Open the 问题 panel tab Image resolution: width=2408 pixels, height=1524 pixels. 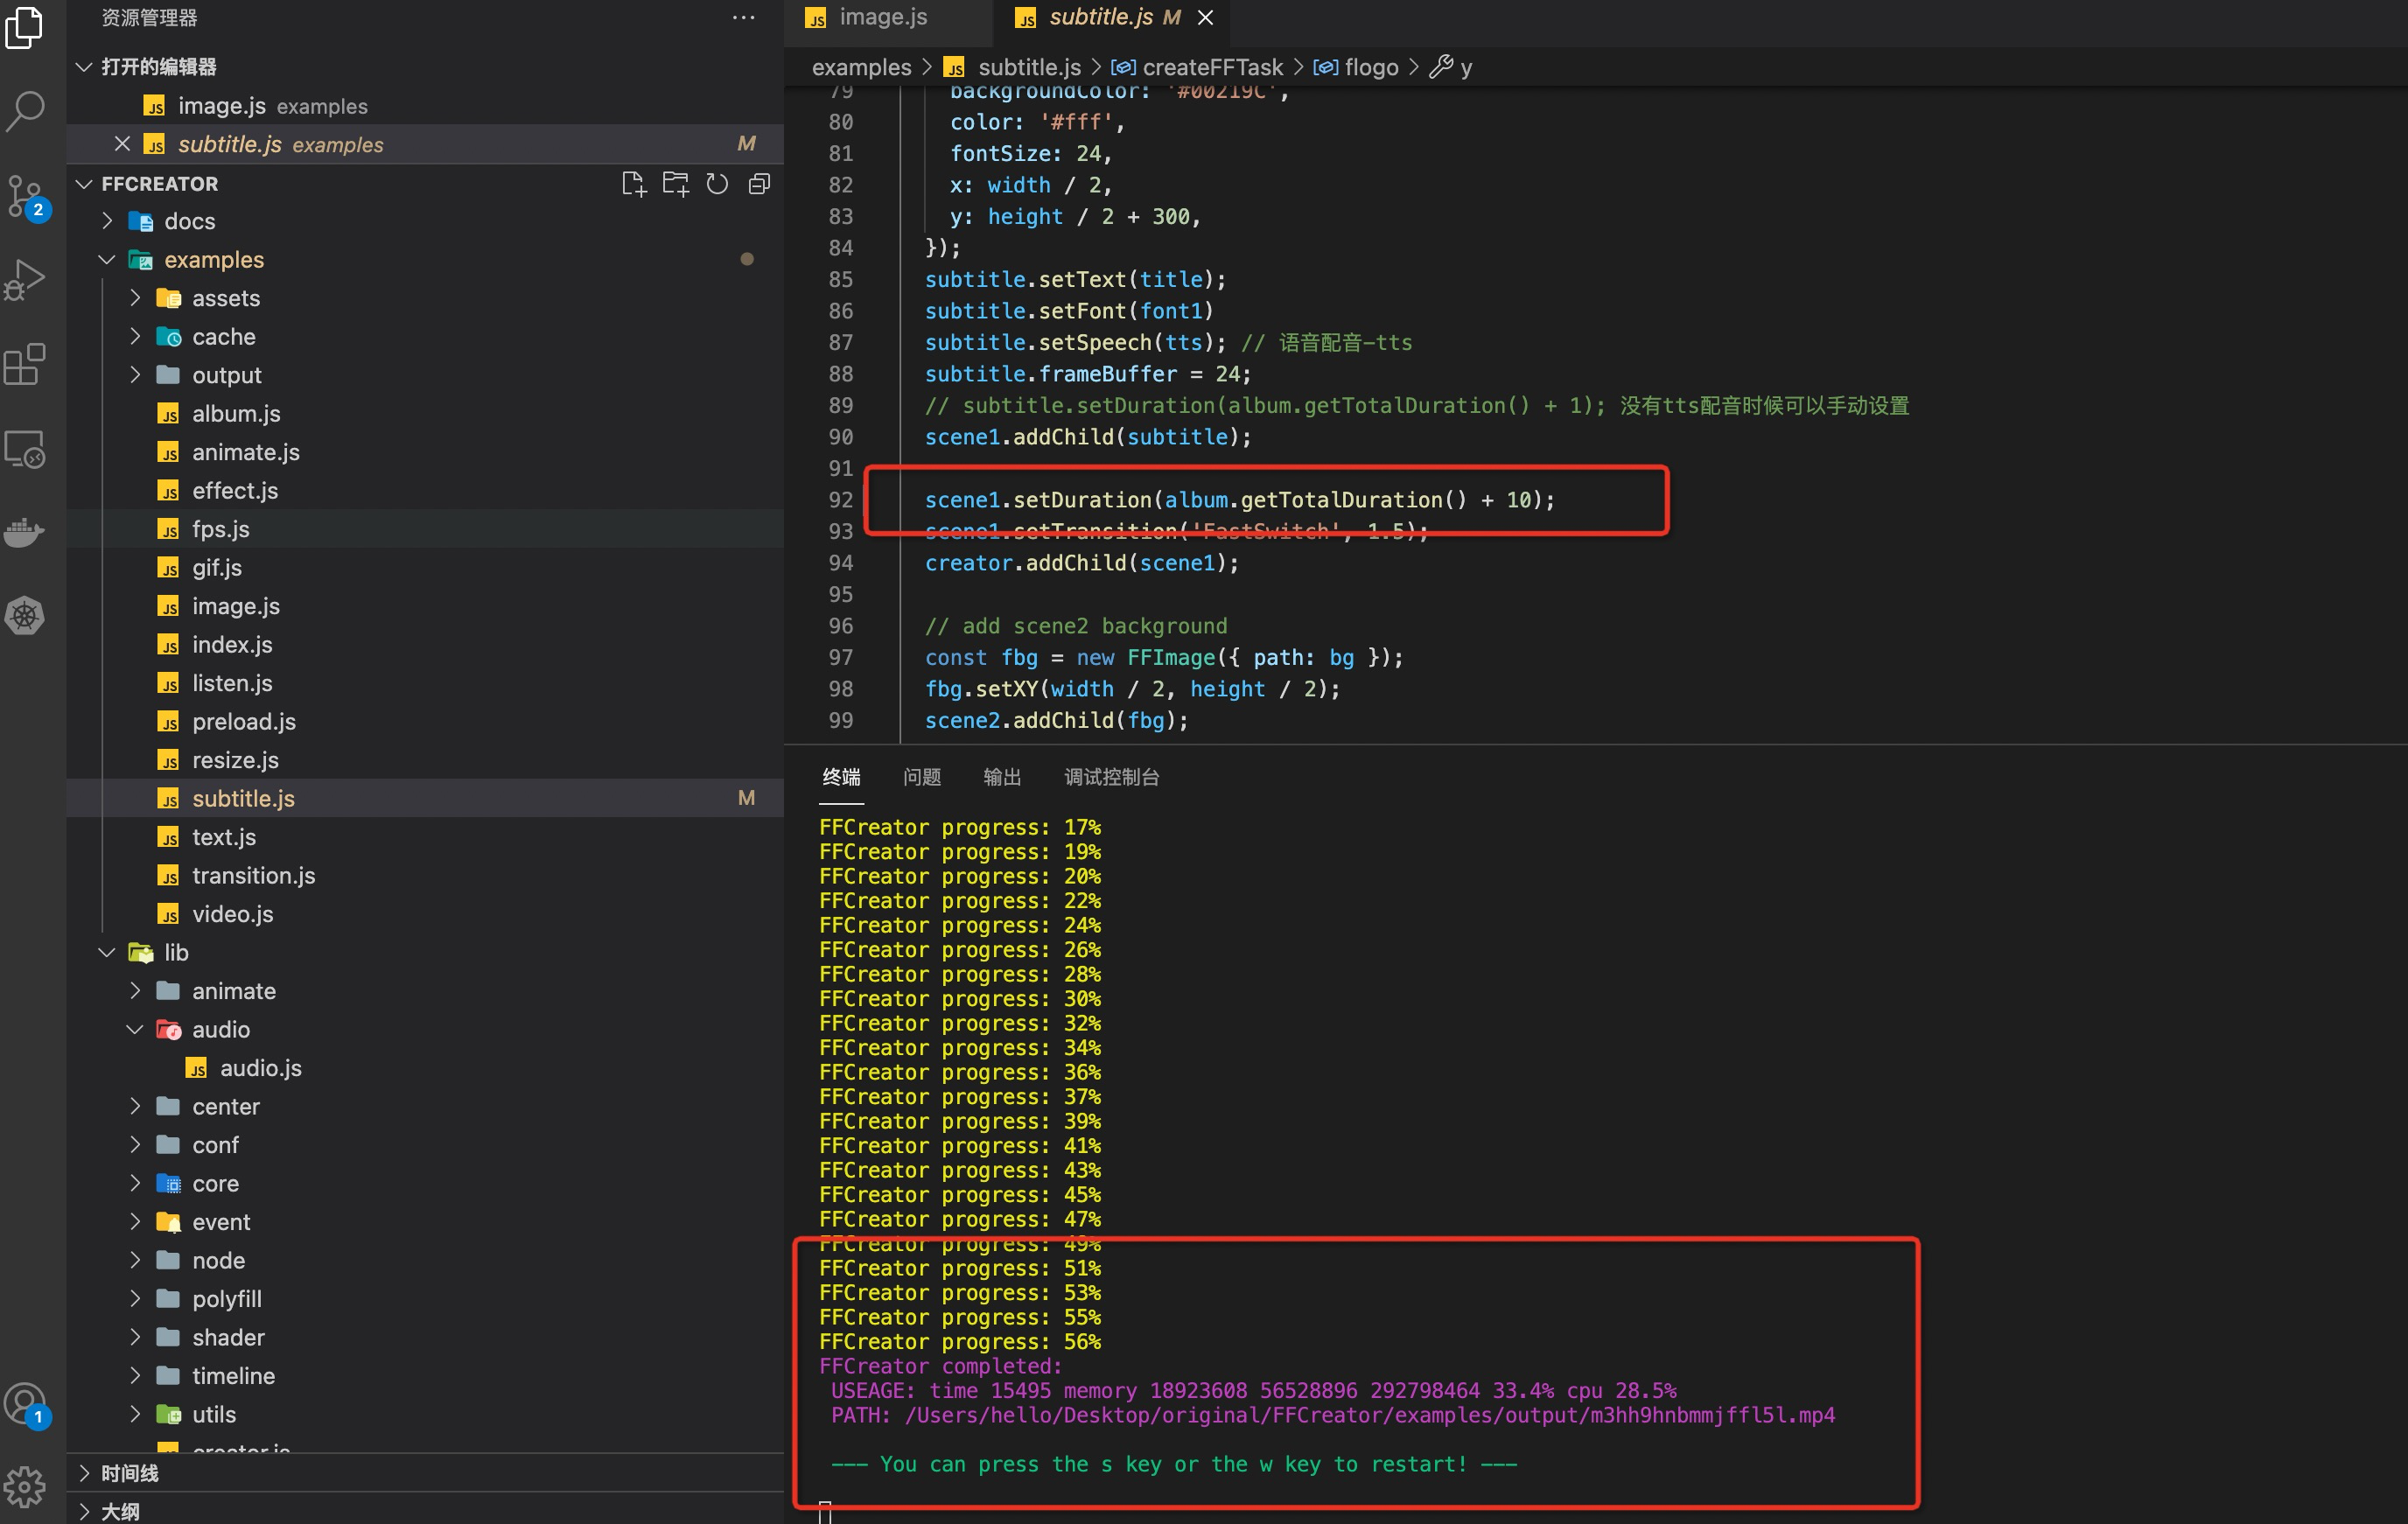point(921,776)
